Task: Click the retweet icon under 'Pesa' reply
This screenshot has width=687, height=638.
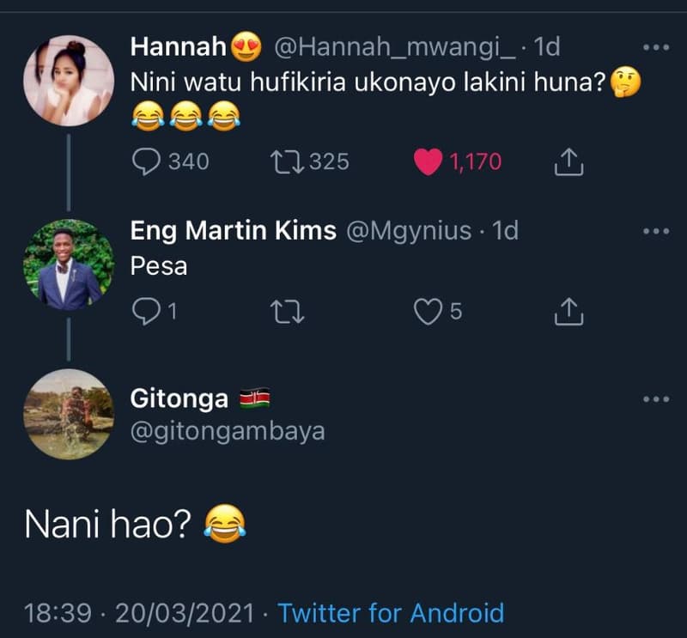Action: pos(288,312)
